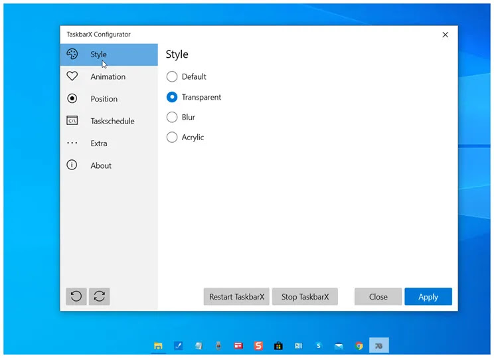Switch to the Position section
Viewport: 494px width, 358px height.
pos(109,99)
